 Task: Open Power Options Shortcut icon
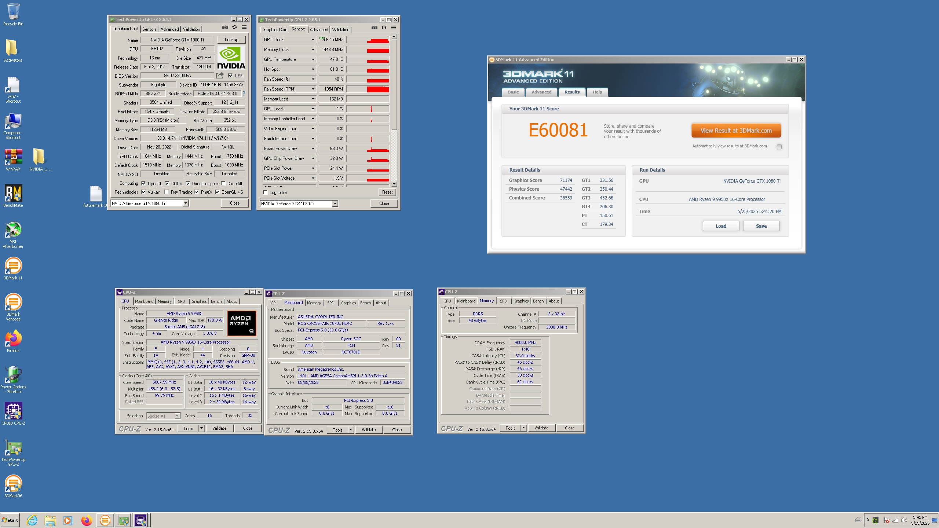click(13, 379)
